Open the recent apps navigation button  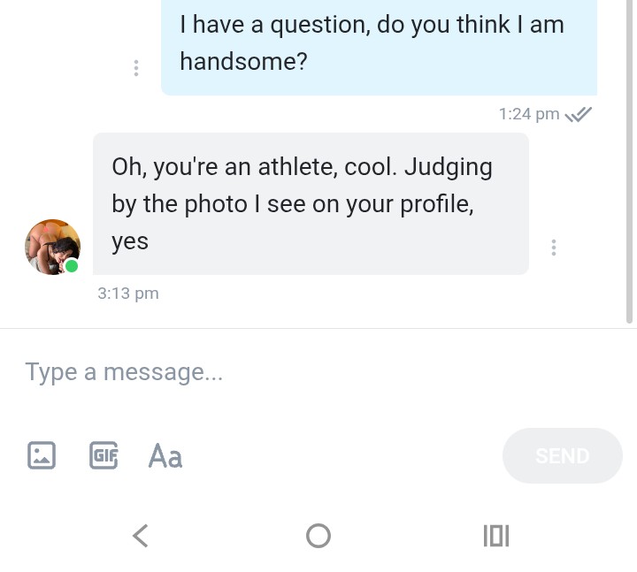click(496, 535)
